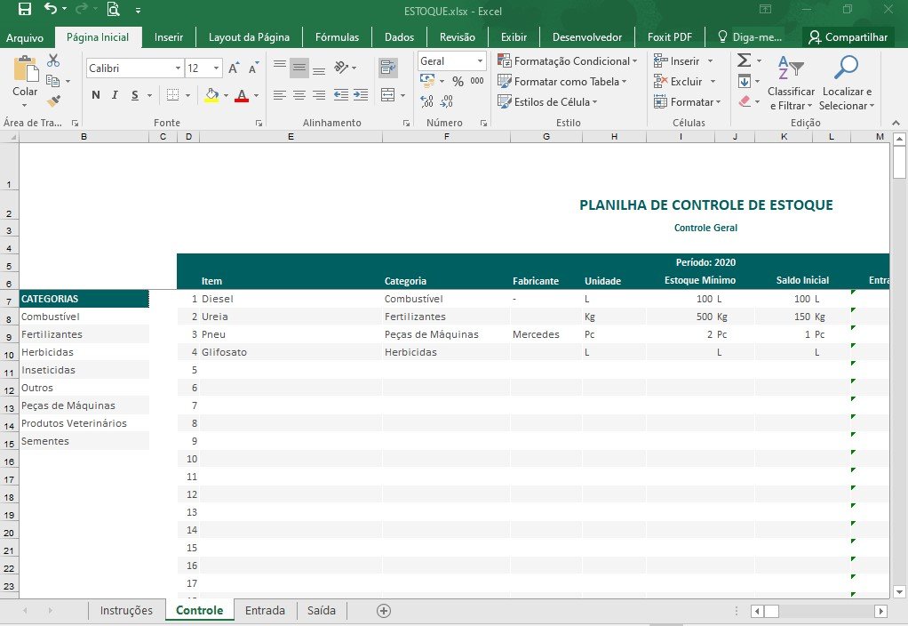
Task: Increase indent
Action: (361, 95)
